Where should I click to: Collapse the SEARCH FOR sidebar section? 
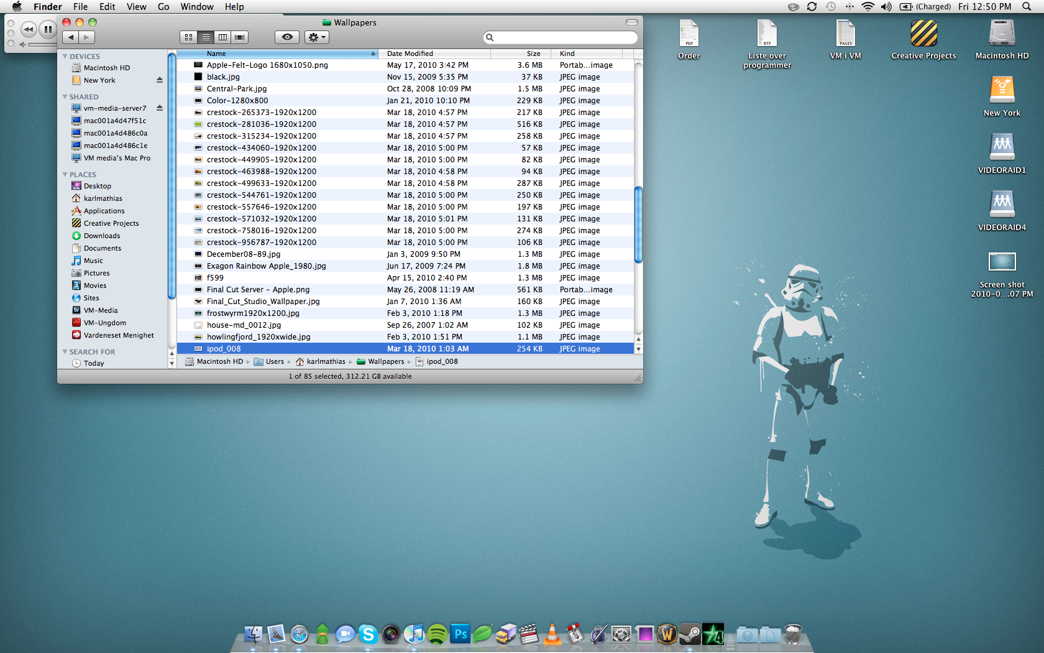(x=65, y=351)
